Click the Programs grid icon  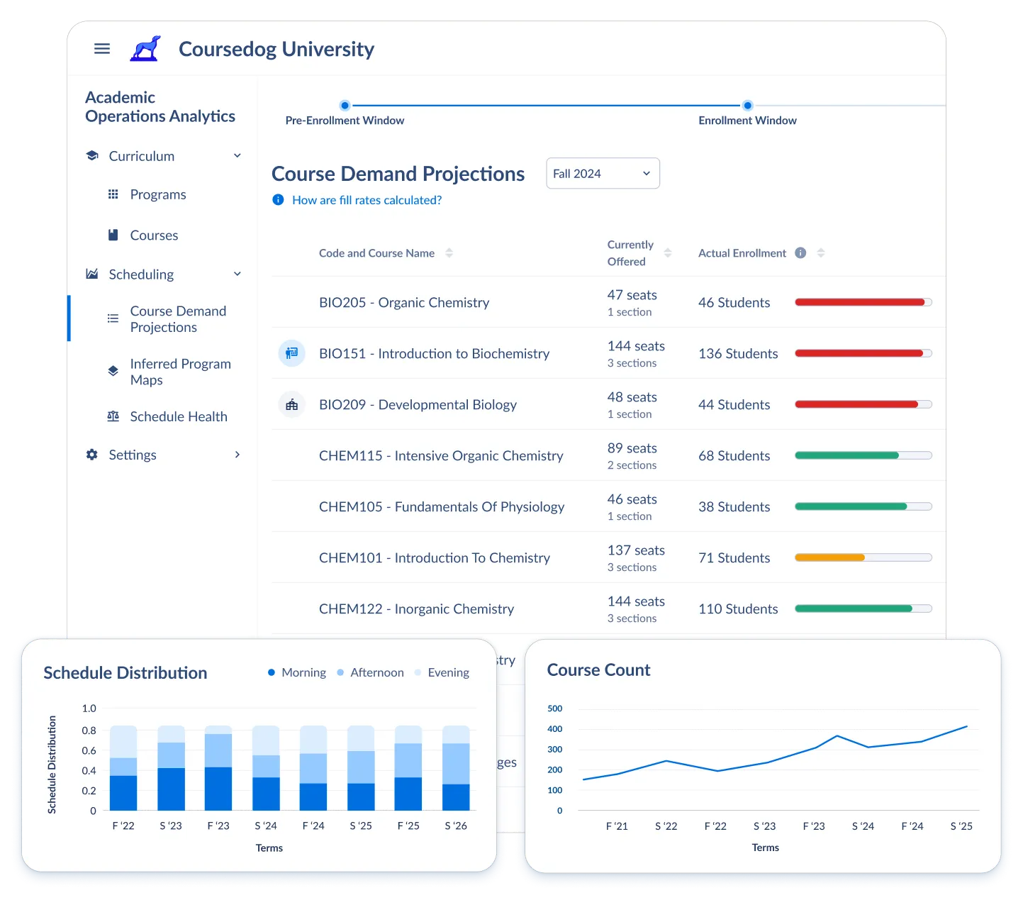click(x=113, y=194)
